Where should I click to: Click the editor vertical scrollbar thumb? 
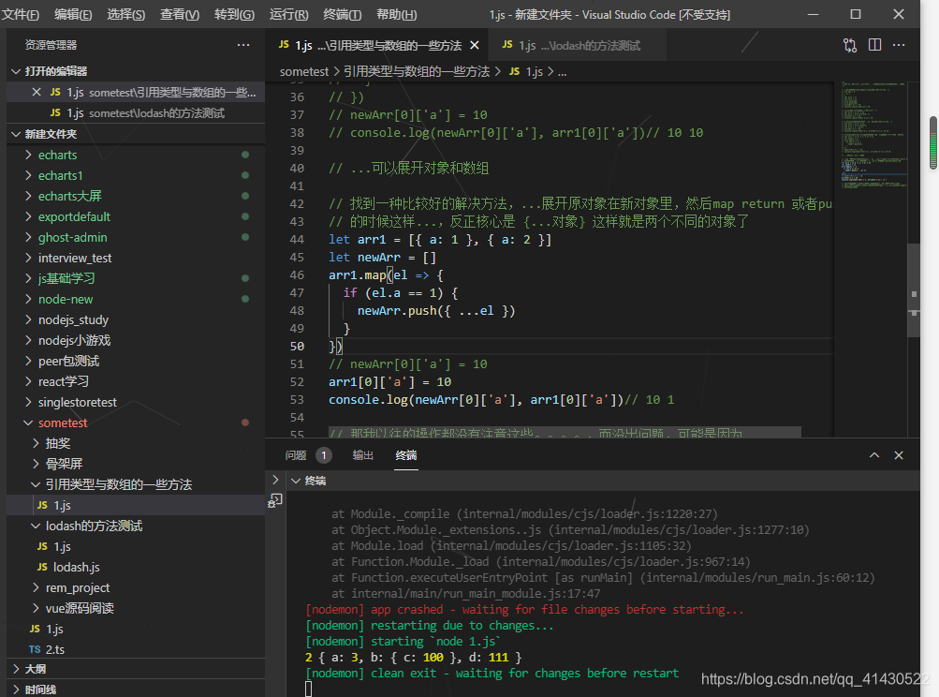pyautogui.click(x=914, y=290)
